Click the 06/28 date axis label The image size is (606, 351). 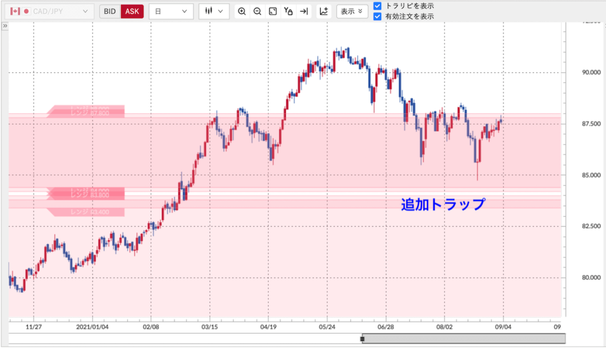pyautogui.click(x=386, y=327)
